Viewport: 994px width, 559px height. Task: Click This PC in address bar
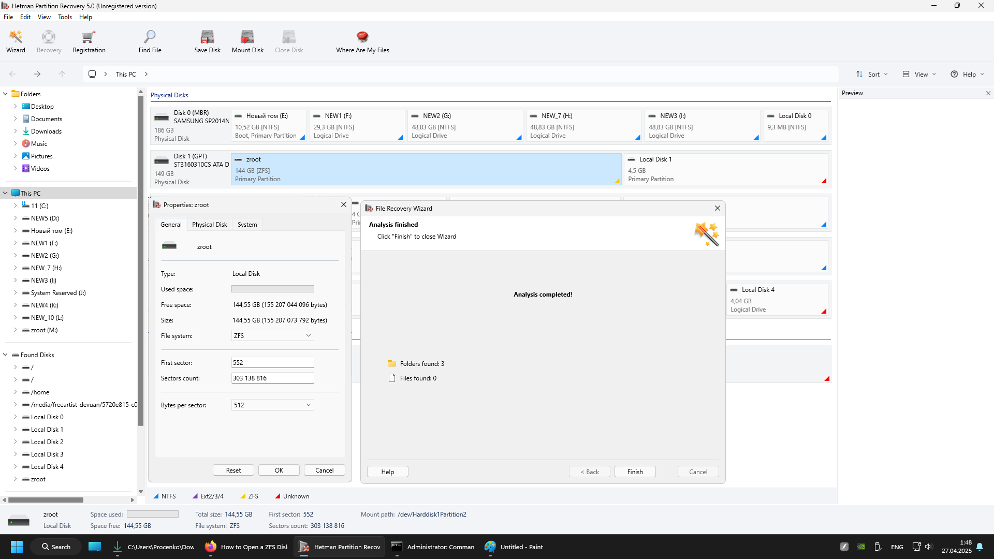[126, 74]
